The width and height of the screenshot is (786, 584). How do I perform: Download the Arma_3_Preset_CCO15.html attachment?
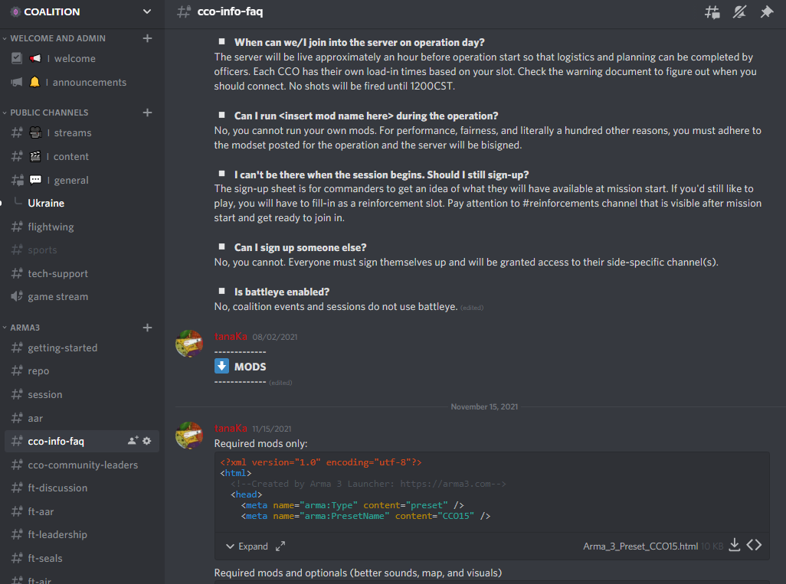[734, 545]
